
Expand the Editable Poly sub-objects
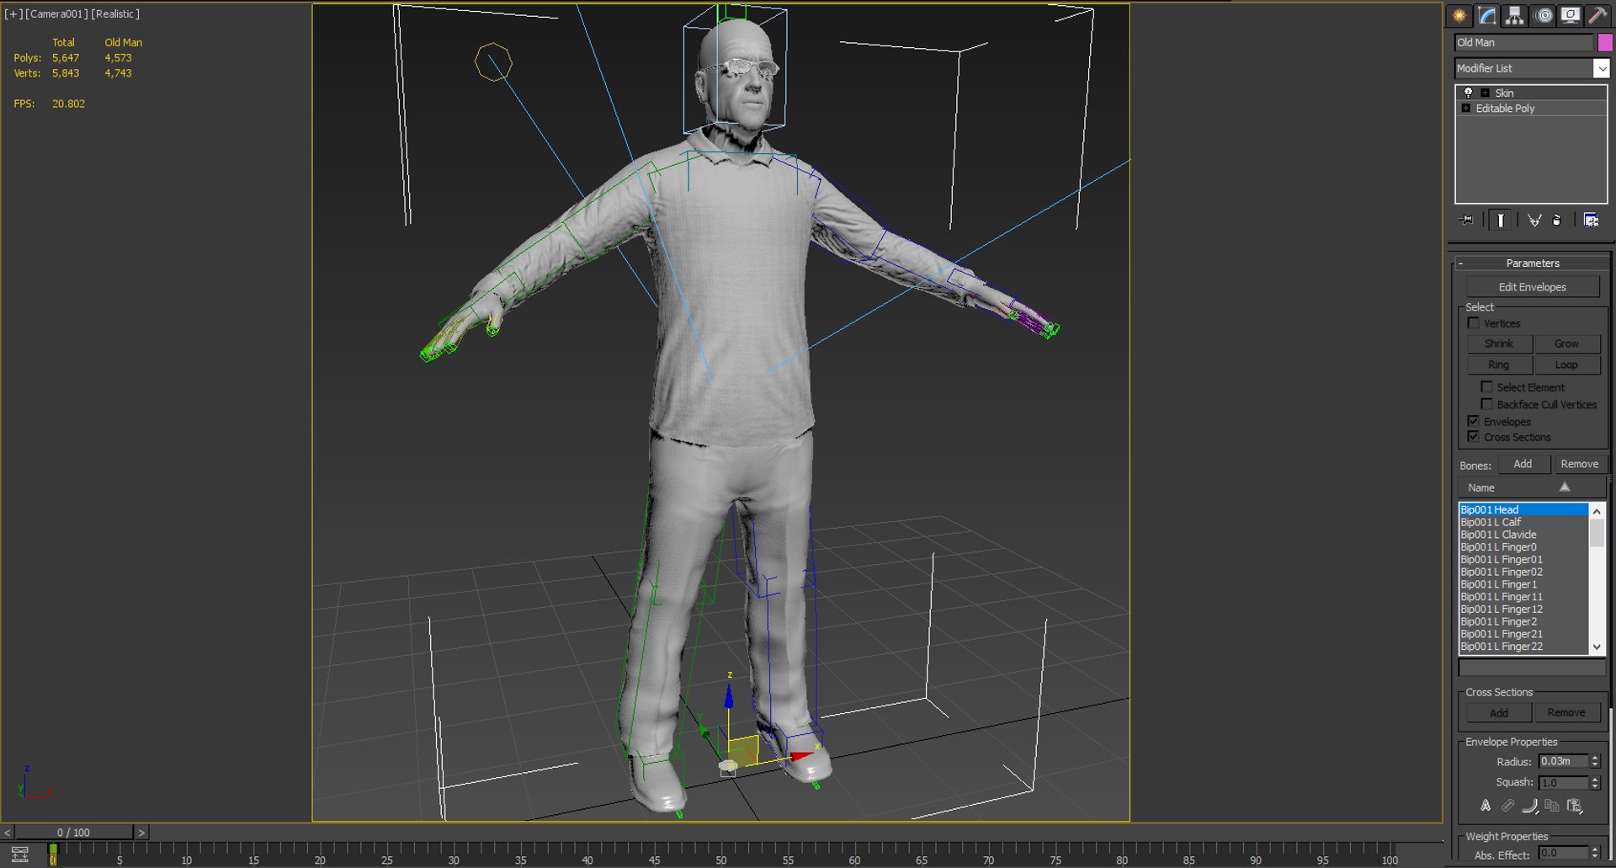[1466, 108]
